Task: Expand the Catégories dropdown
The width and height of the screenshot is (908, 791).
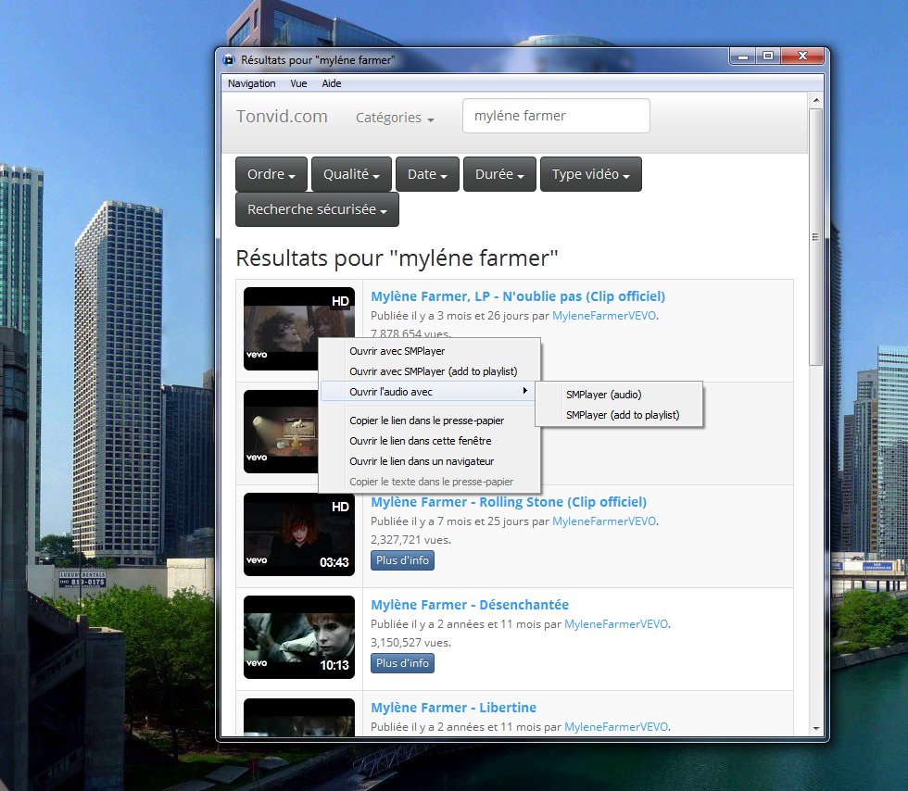Action: pyautogui.click(x=395, y=118)
